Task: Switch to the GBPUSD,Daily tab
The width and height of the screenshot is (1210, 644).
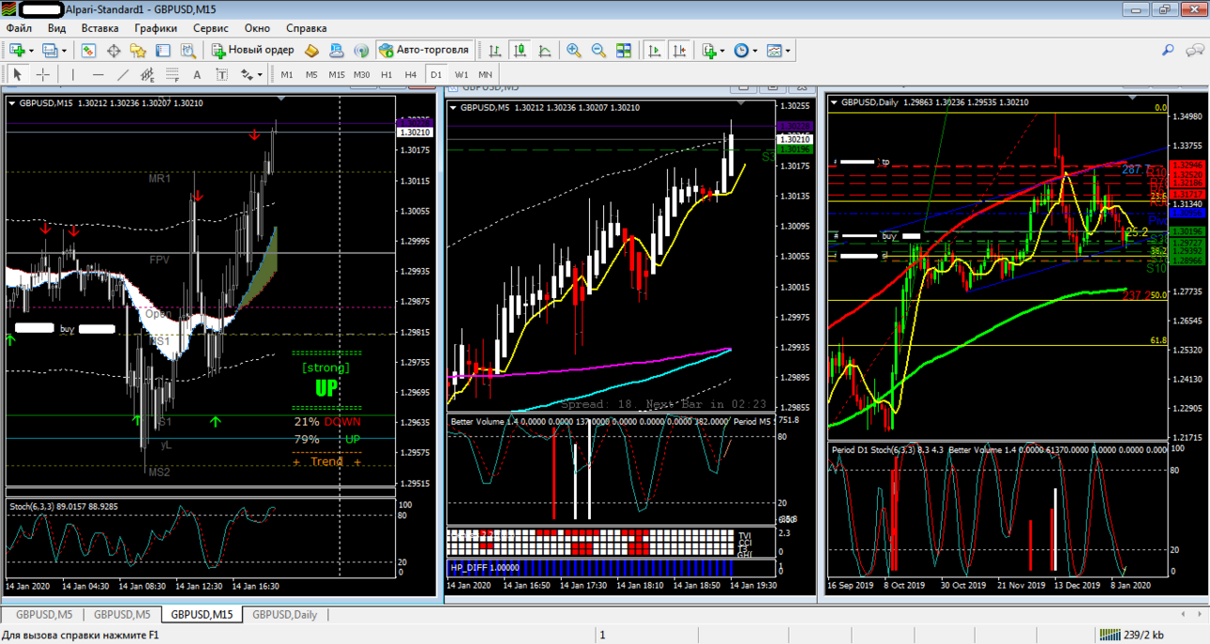Action: tap(284, 615)
